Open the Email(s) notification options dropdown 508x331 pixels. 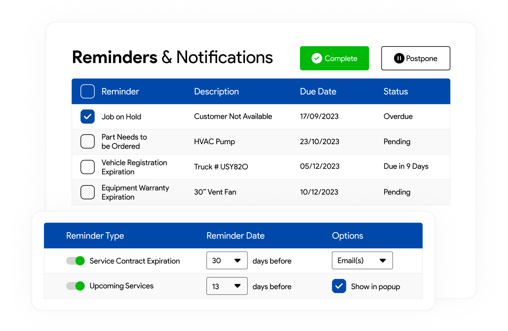362,261
